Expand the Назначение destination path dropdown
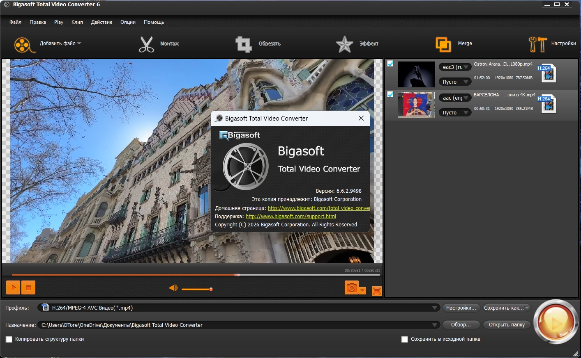Viewport: 581px width, 358px height. click(x=435, y=325)
